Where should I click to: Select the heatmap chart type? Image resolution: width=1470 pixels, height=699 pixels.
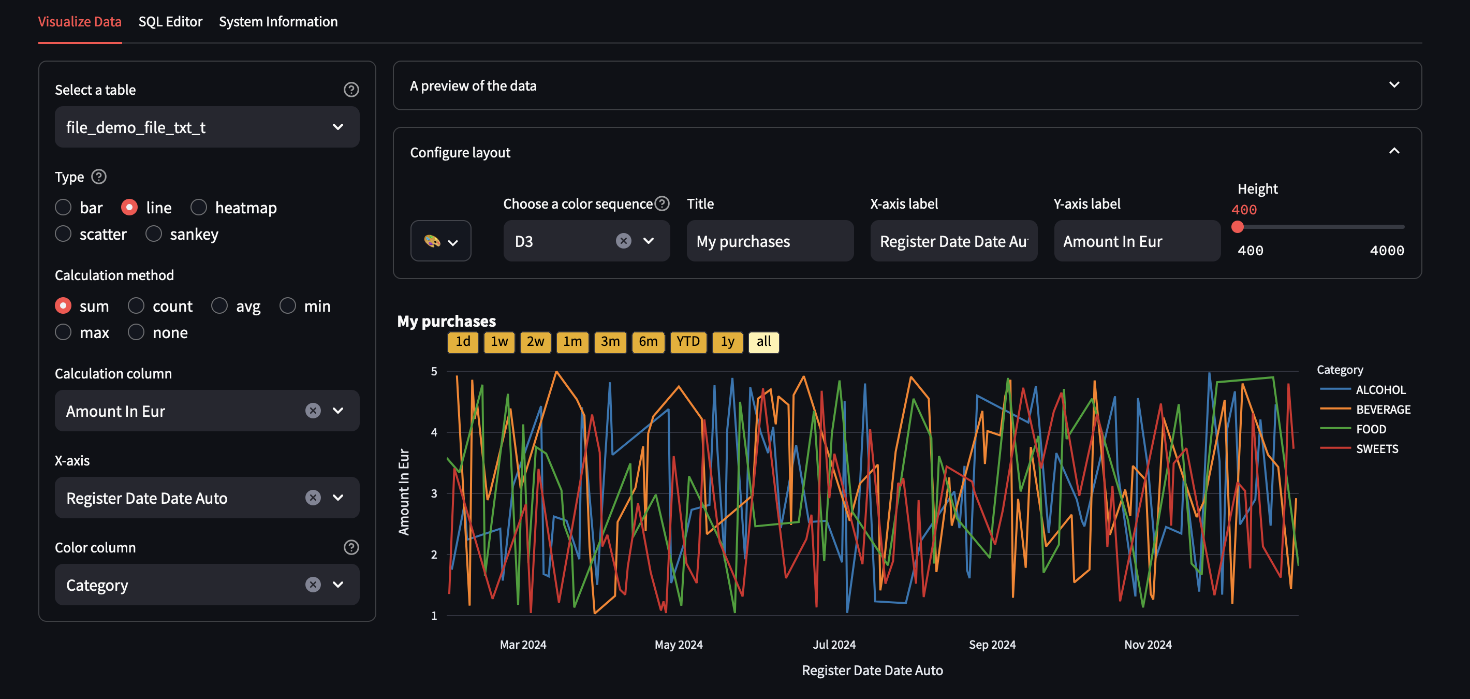[199, 207]
